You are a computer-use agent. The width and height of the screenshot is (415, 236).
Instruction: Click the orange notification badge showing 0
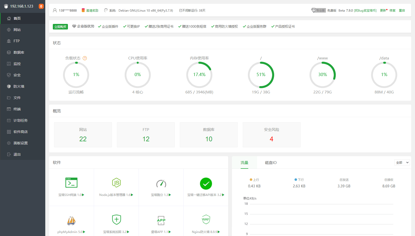pyautogui.click(x=41, y=6)
